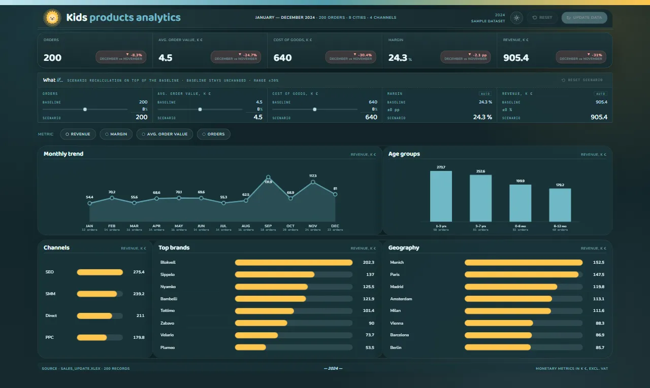The height and width of the screenshot is (388, 650).
Task: Toggle the light/dark theme sun icon
Action: (x=516, y=18)
